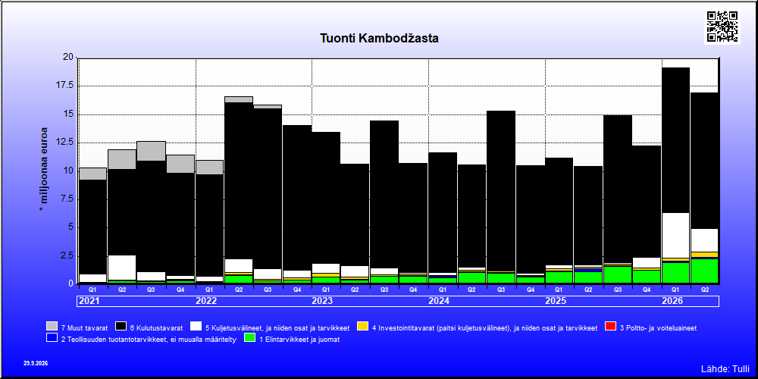
Task: Click the year label 2022
Action: point(206,301)
